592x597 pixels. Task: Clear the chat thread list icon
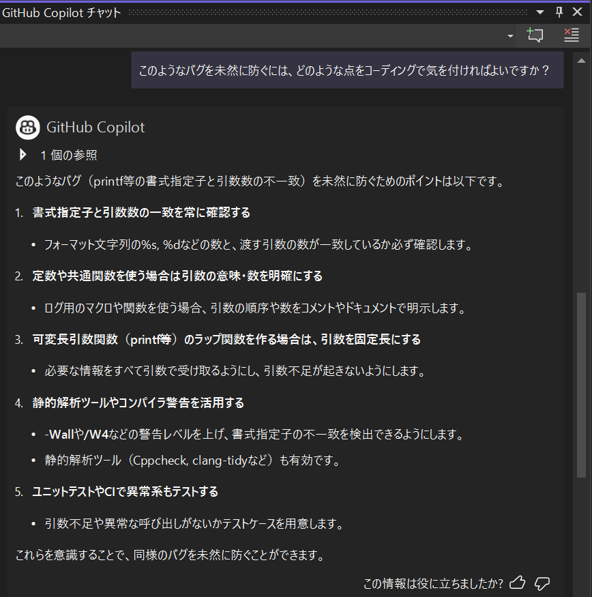pyautogui.click(x=571, y=35)
